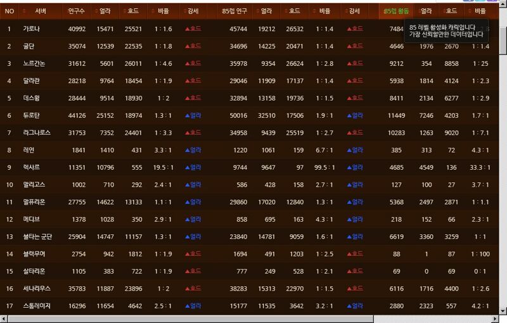Screen dimensions: 507x323
Task: Click horizontal scrollbar left arrow
Action: pyautogui.click(x=3, y=319)
